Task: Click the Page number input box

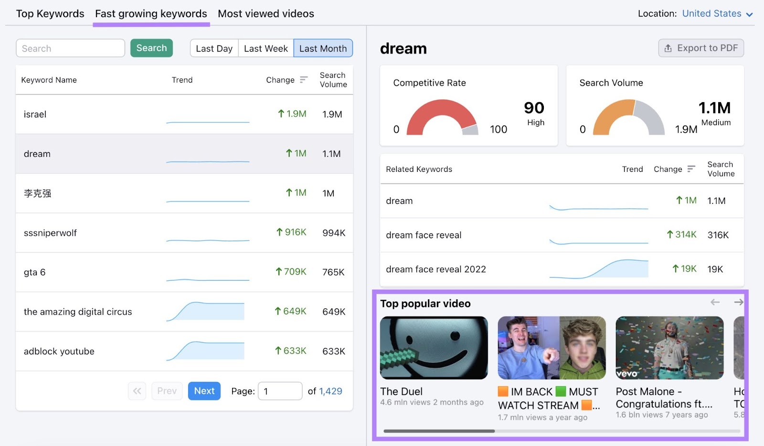Action: (280, 391)
